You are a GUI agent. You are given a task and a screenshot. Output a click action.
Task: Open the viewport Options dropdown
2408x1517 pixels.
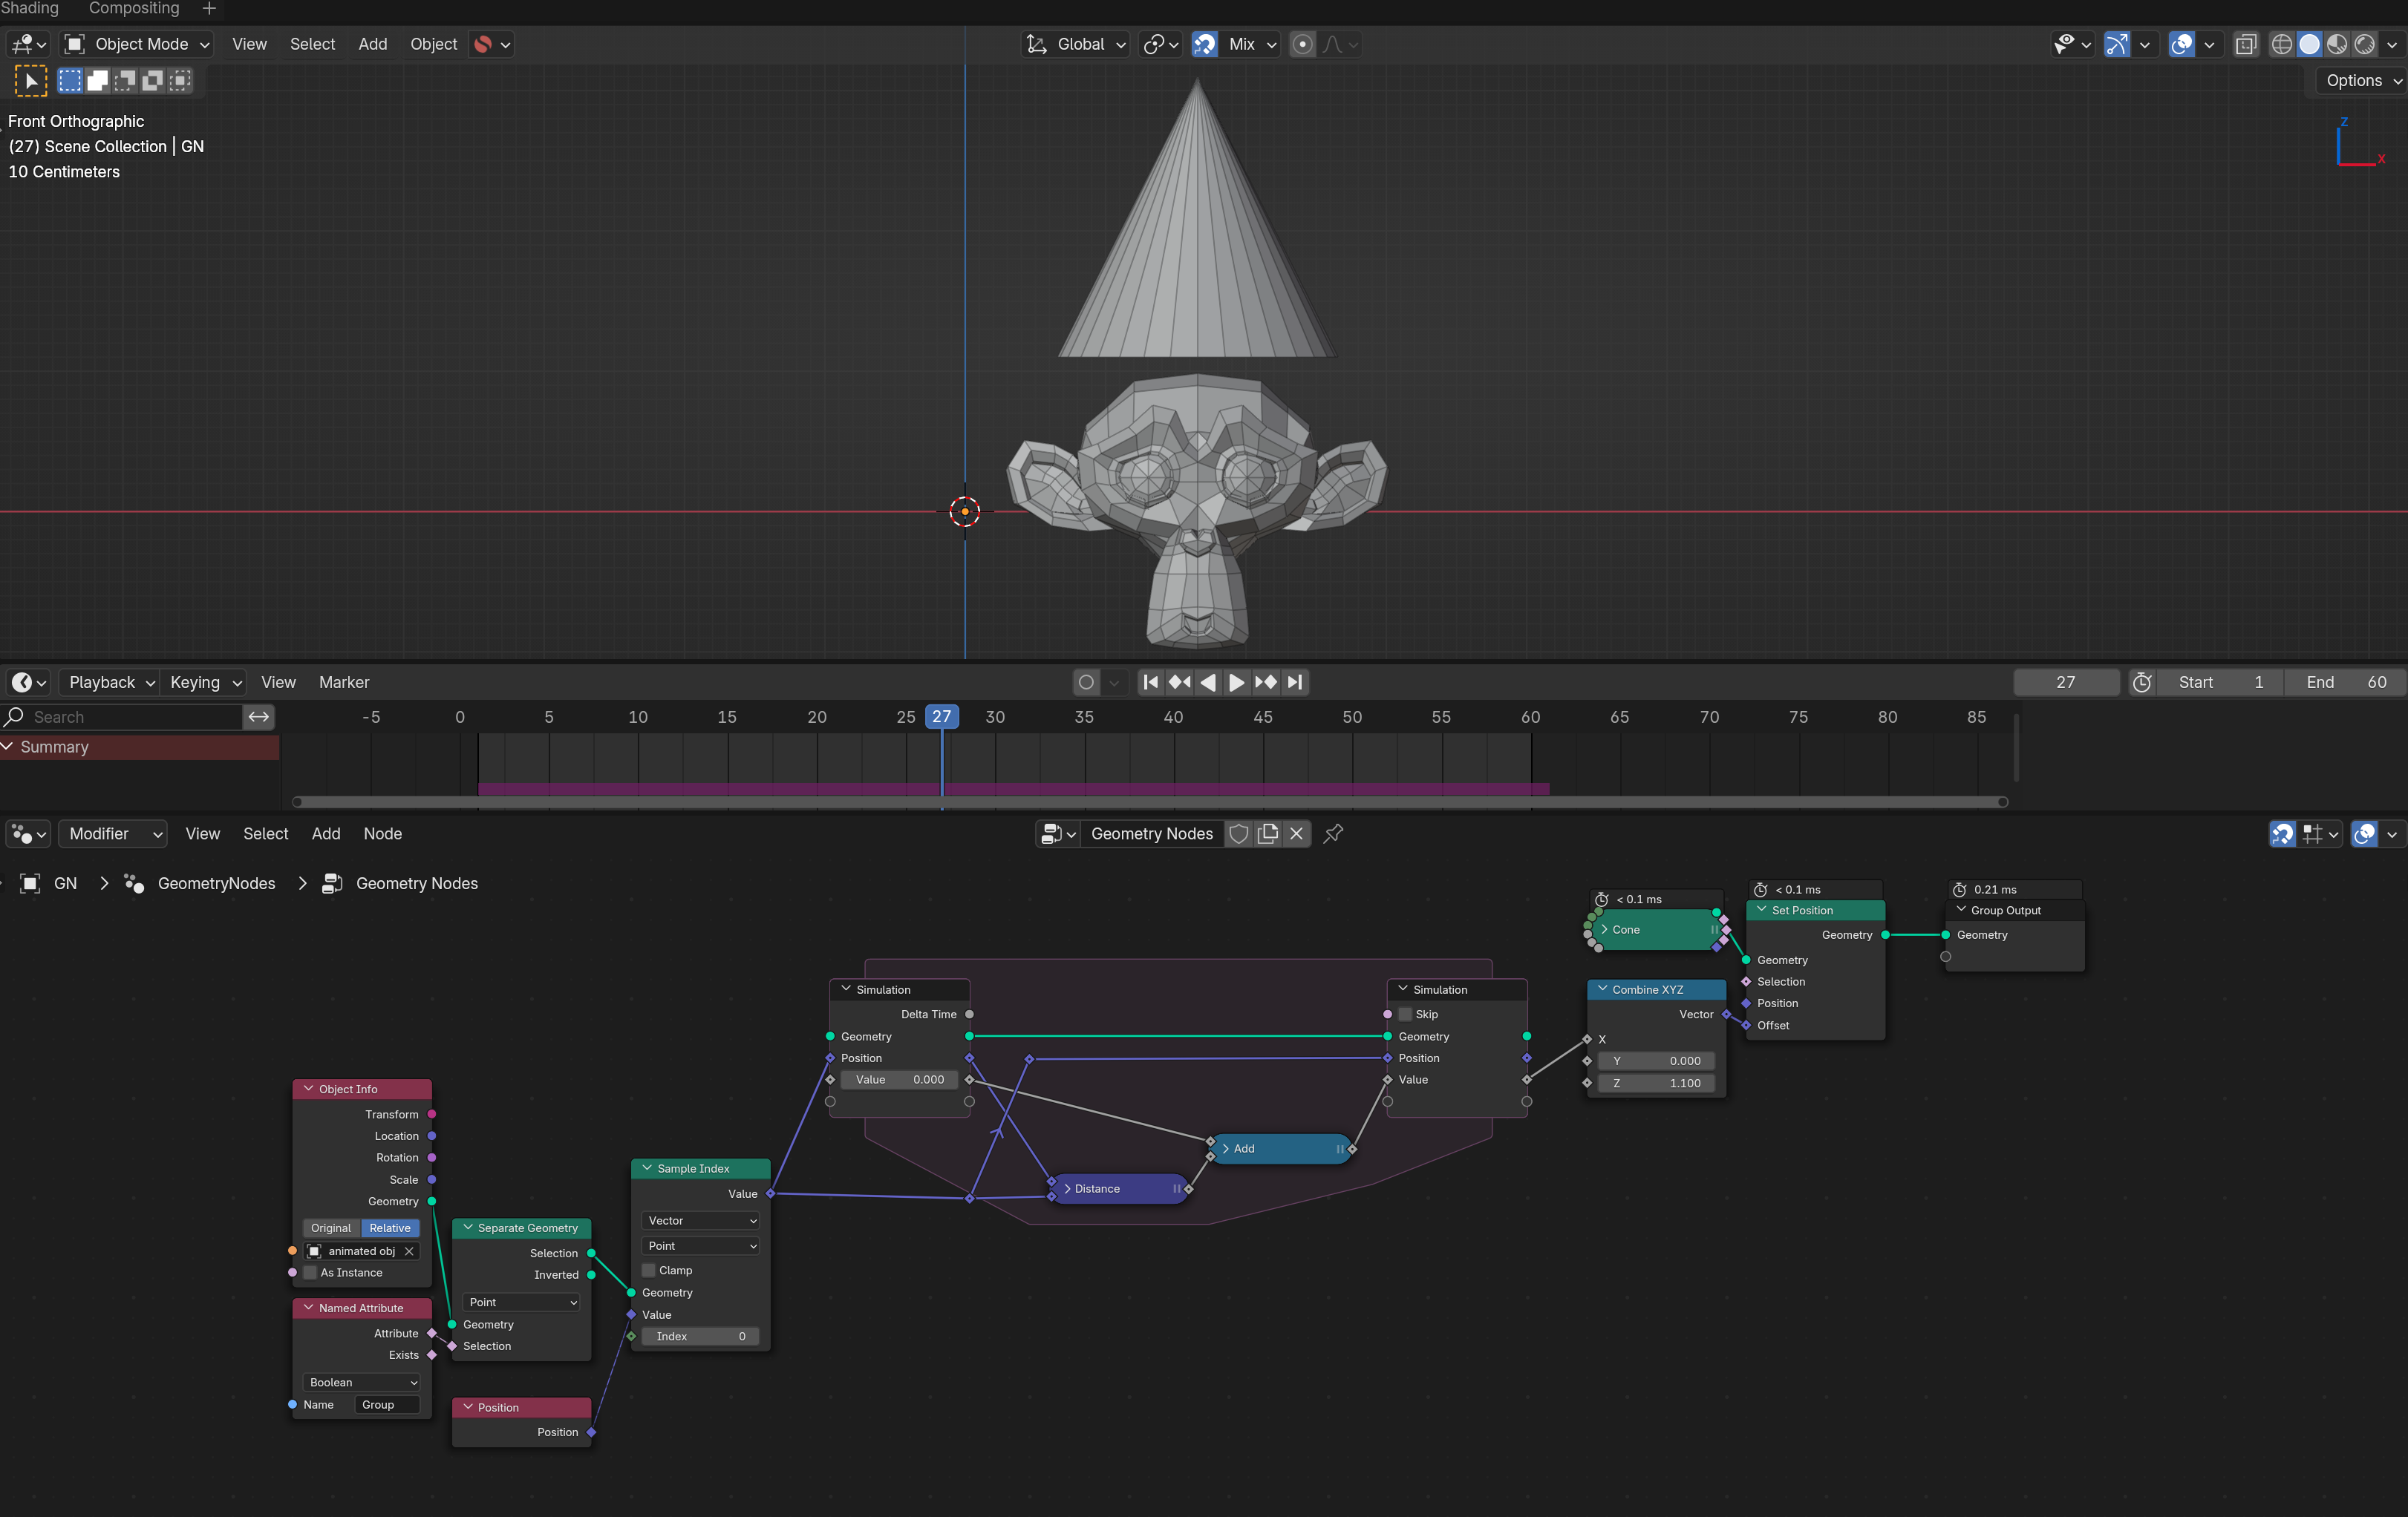click(x=2362, y=81)
